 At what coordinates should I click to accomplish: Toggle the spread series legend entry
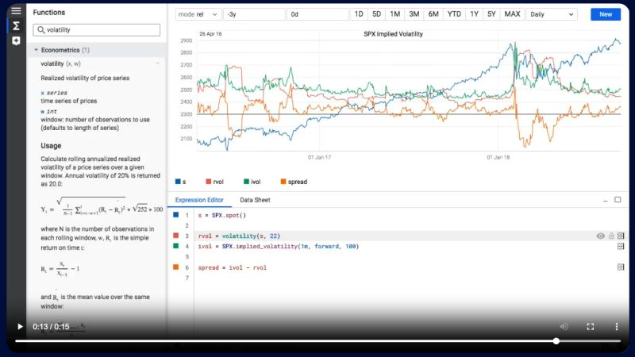coord(294,182)
